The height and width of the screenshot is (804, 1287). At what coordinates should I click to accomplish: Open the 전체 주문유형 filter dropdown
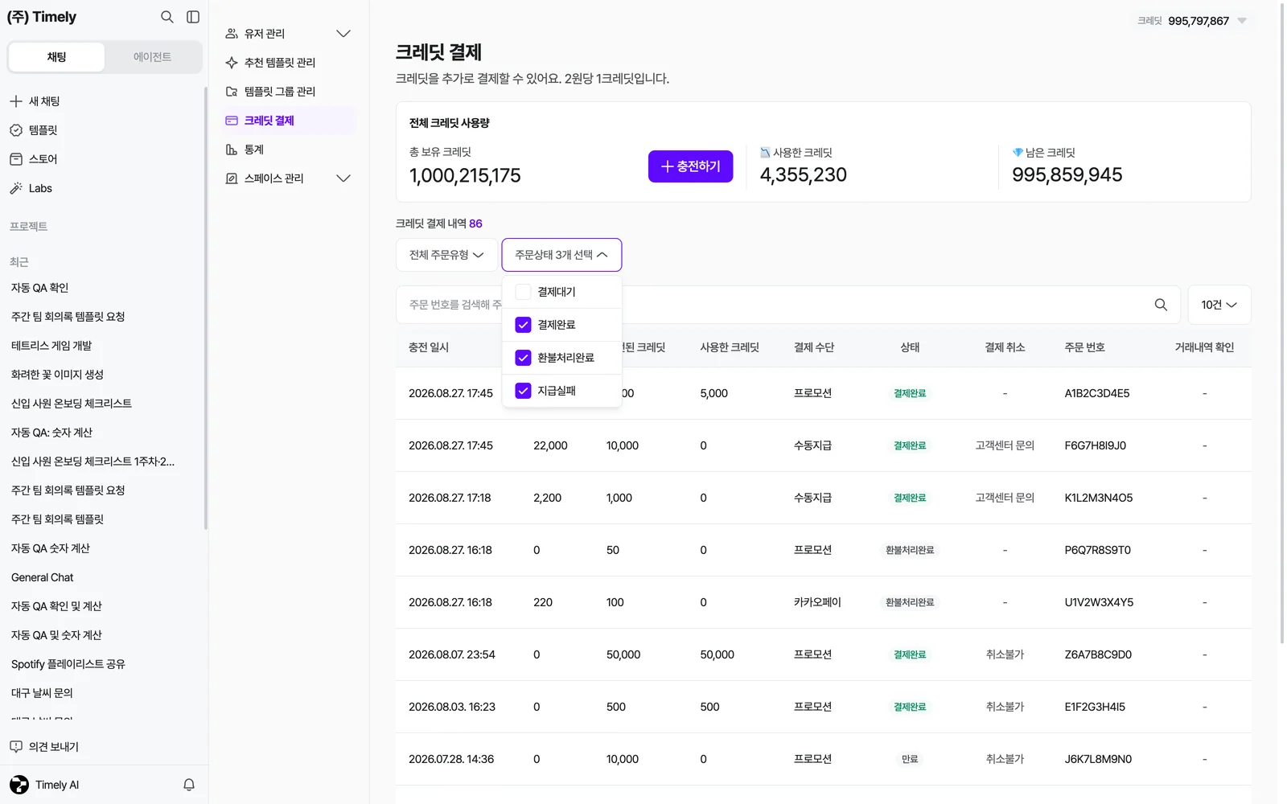click(446, 255)
